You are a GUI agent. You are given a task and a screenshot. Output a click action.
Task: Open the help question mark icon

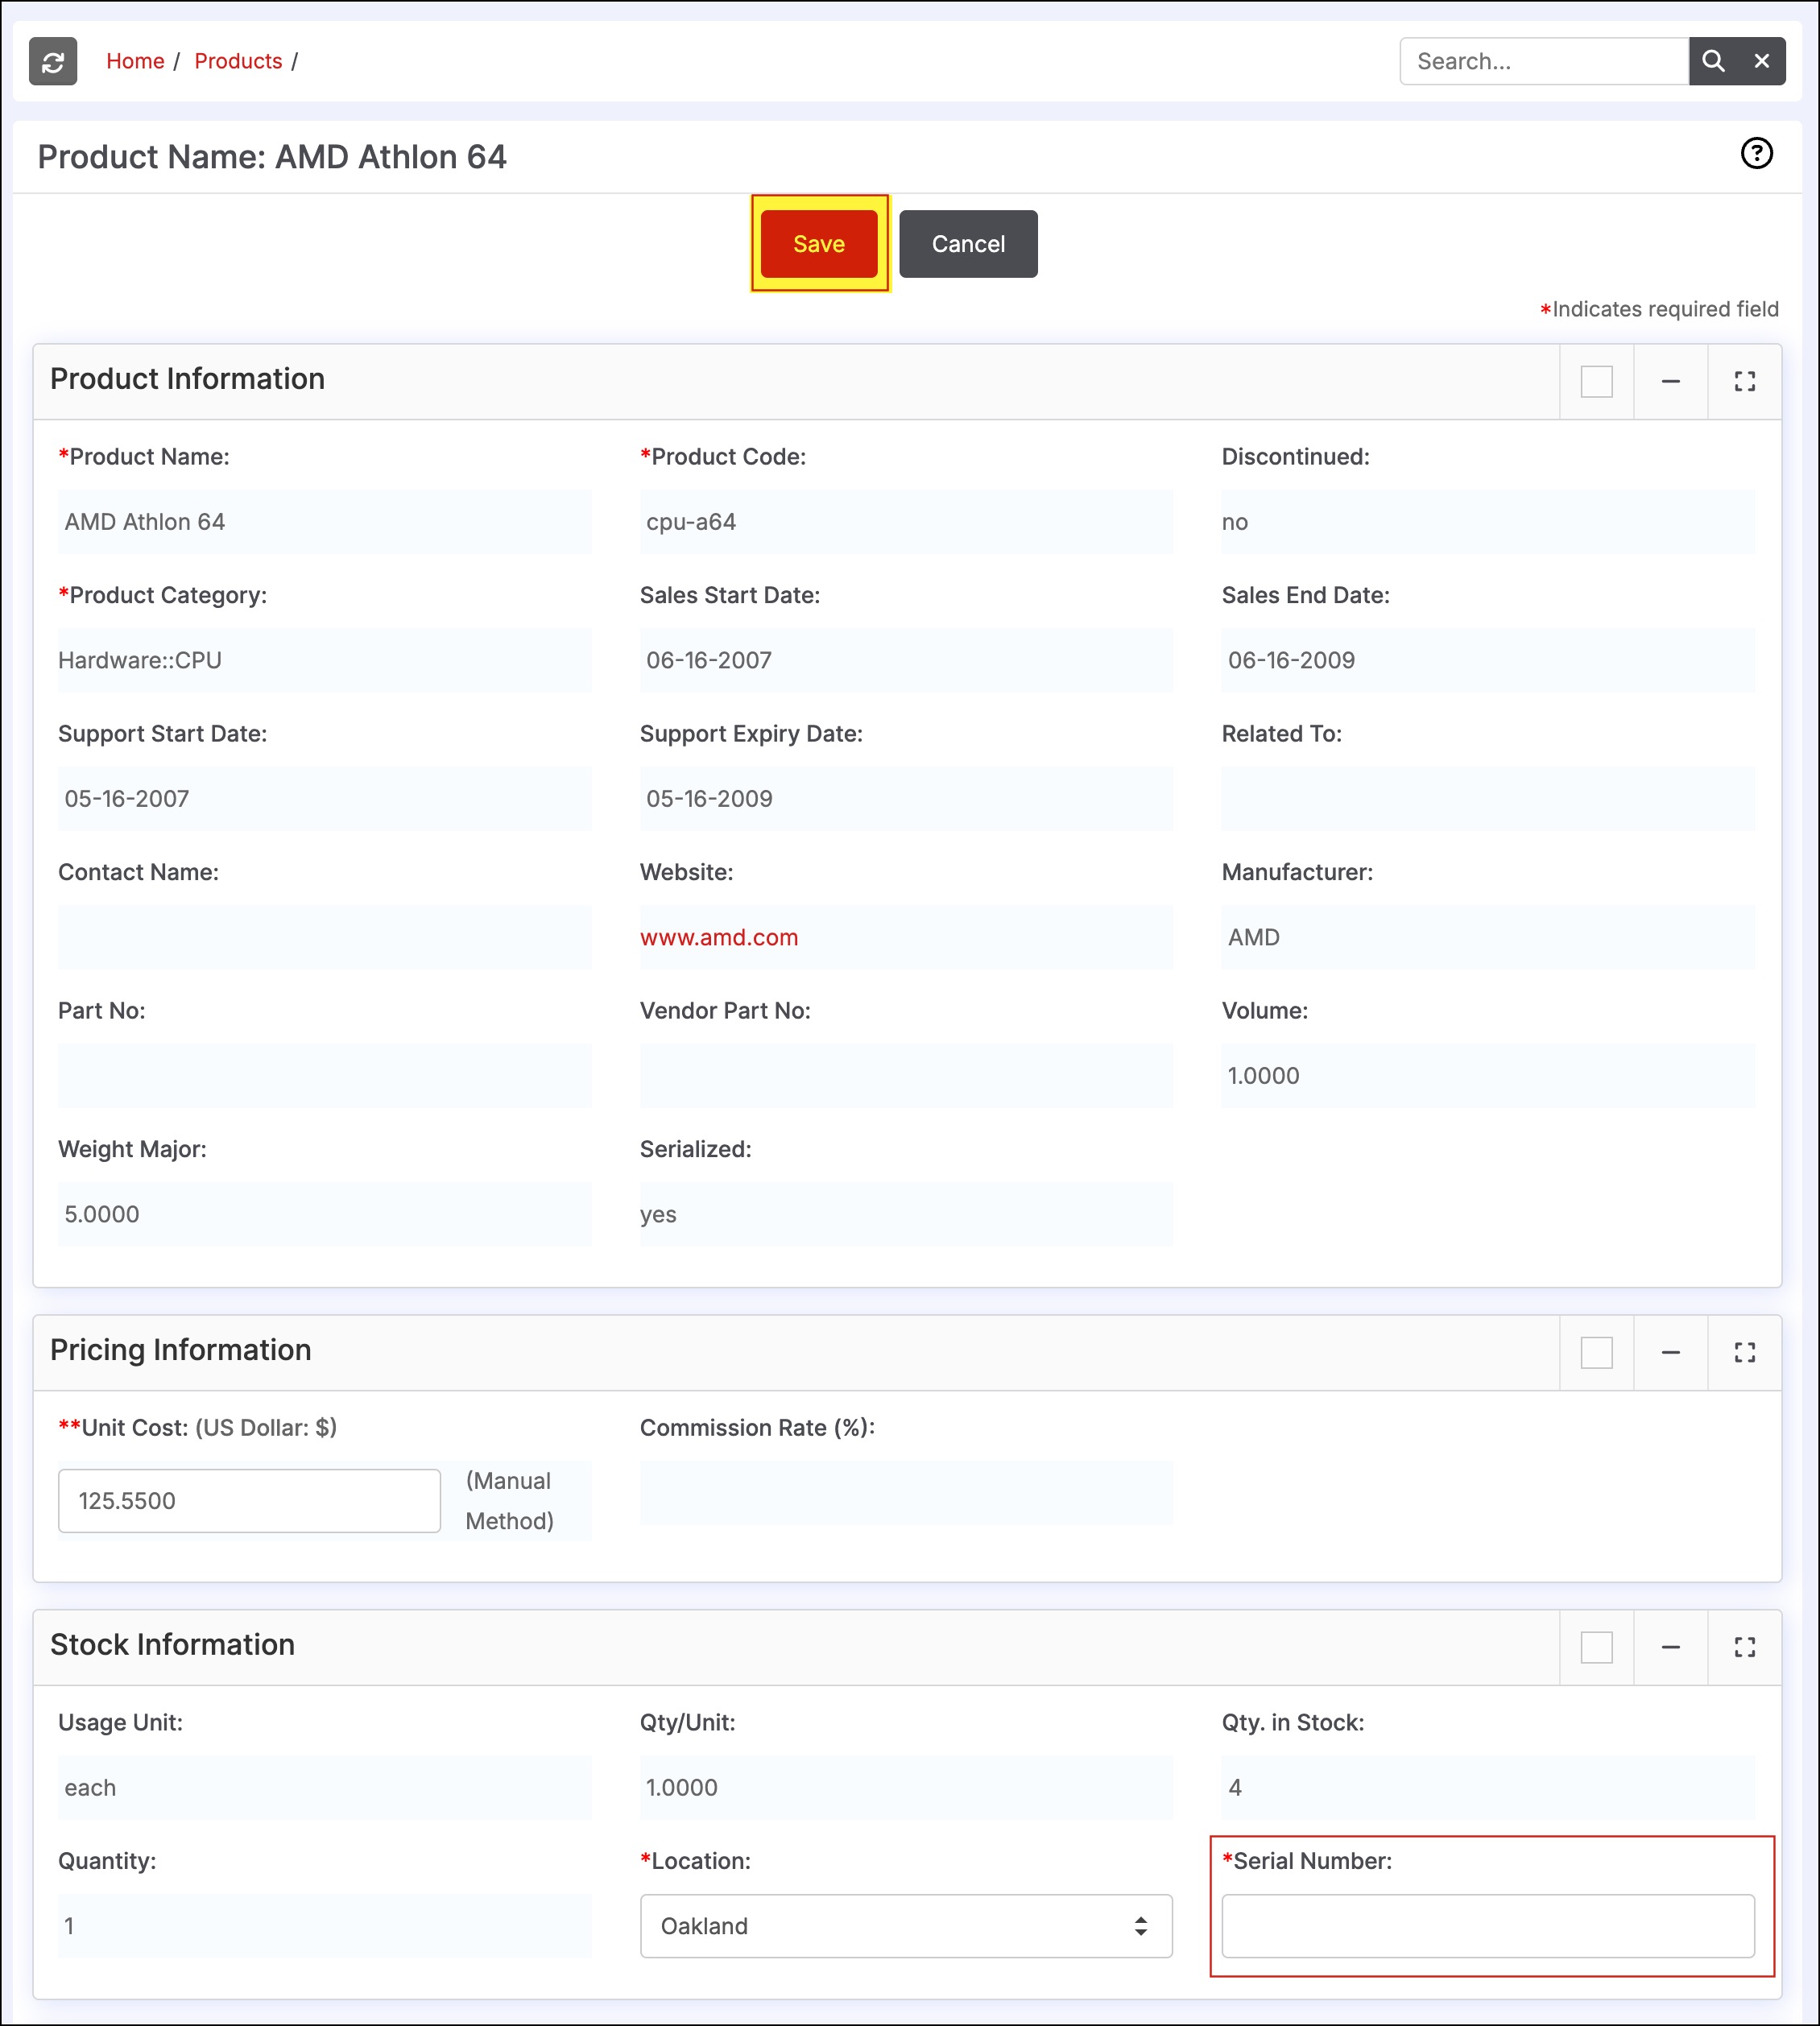pyautogui.click(x=1756, y=153)
